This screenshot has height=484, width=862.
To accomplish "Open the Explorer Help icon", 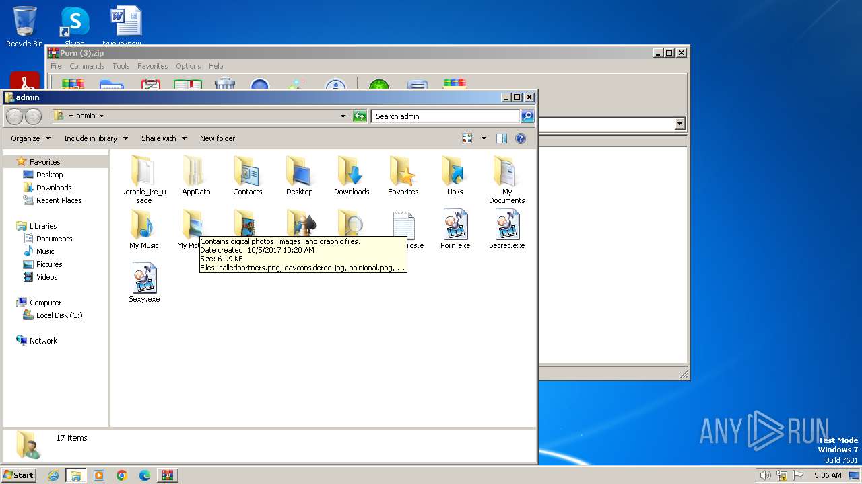I will click(x=521, y=138).
